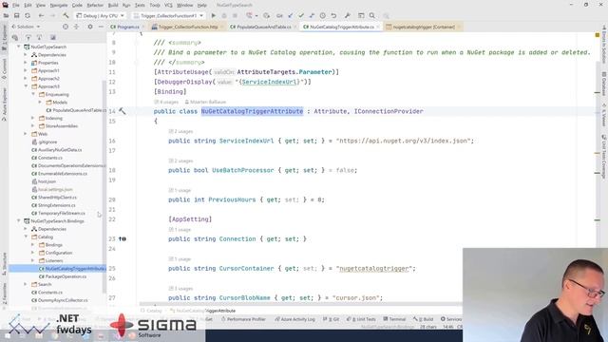Screen dimensions: 608x342
Task: Collapse the Catalog folder
Action: tap(26, 237)
